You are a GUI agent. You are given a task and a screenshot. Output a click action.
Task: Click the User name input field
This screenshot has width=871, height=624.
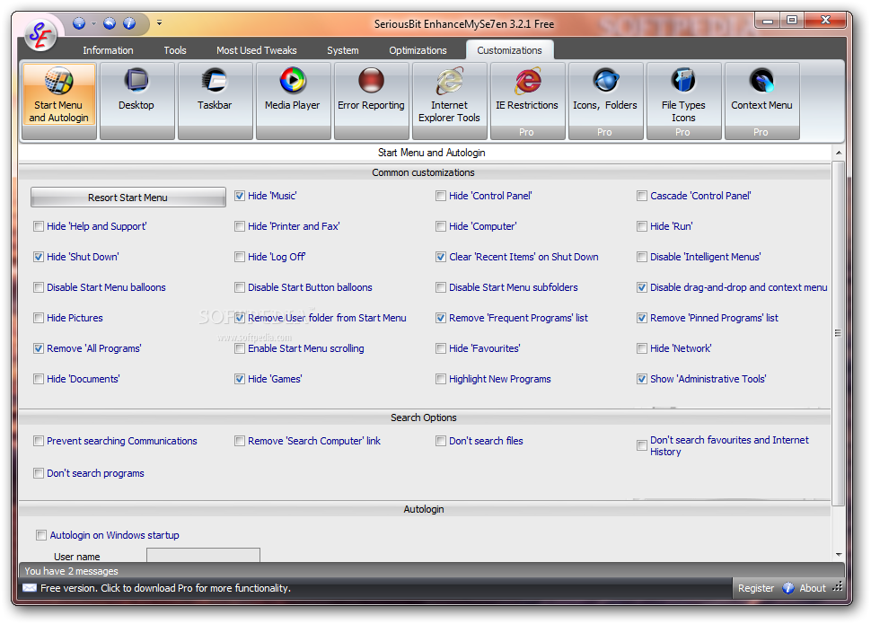point(203,555)
